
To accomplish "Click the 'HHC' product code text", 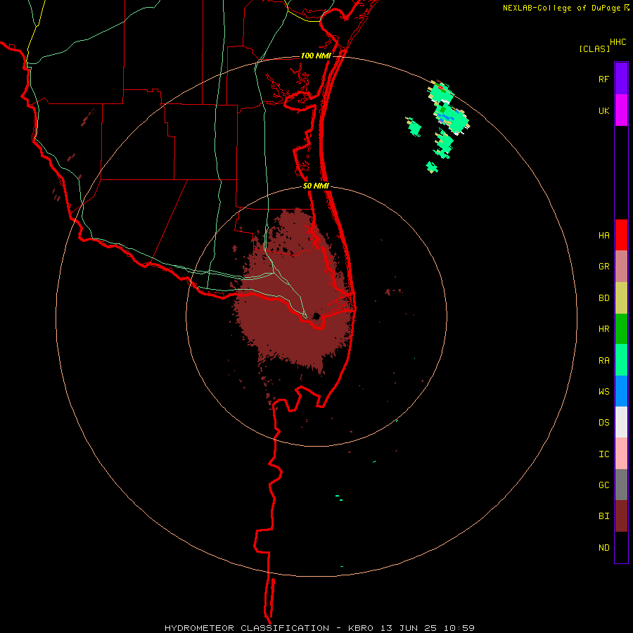I will click(x=618, y=42).
